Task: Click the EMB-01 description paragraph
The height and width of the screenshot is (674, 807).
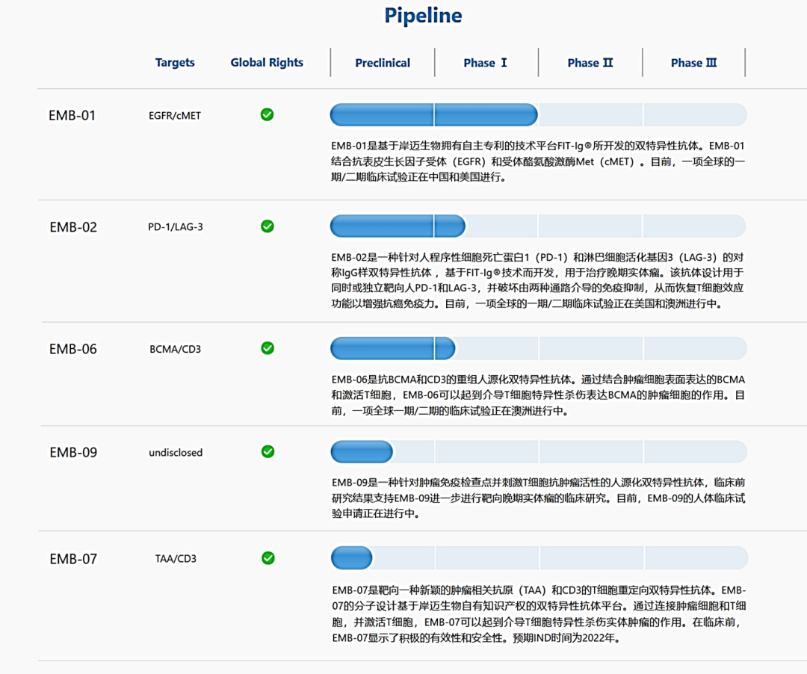Action: coord(538,161)
